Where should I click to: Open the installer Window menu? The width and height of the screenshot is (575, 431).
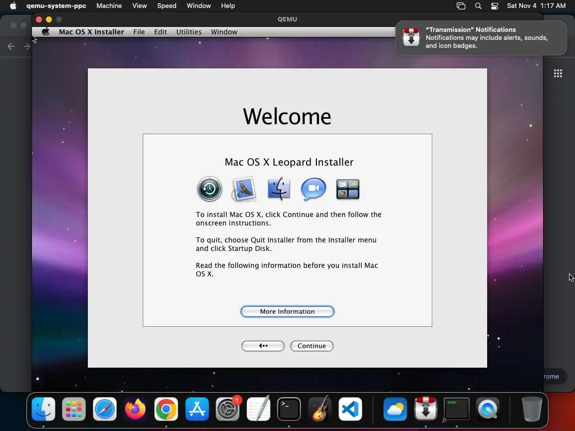[224, 32]
